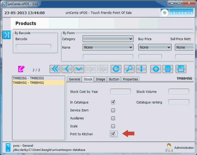Add a new product with the plus icon
The image size is (197, 155).
[x=156, y=69]
